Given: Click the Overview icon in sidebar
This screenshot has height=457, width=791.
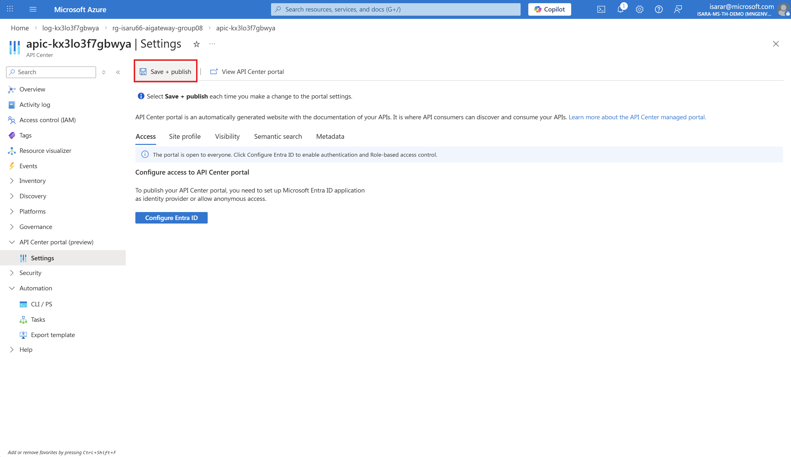Looking at the screenshot, I should (12, 90).
